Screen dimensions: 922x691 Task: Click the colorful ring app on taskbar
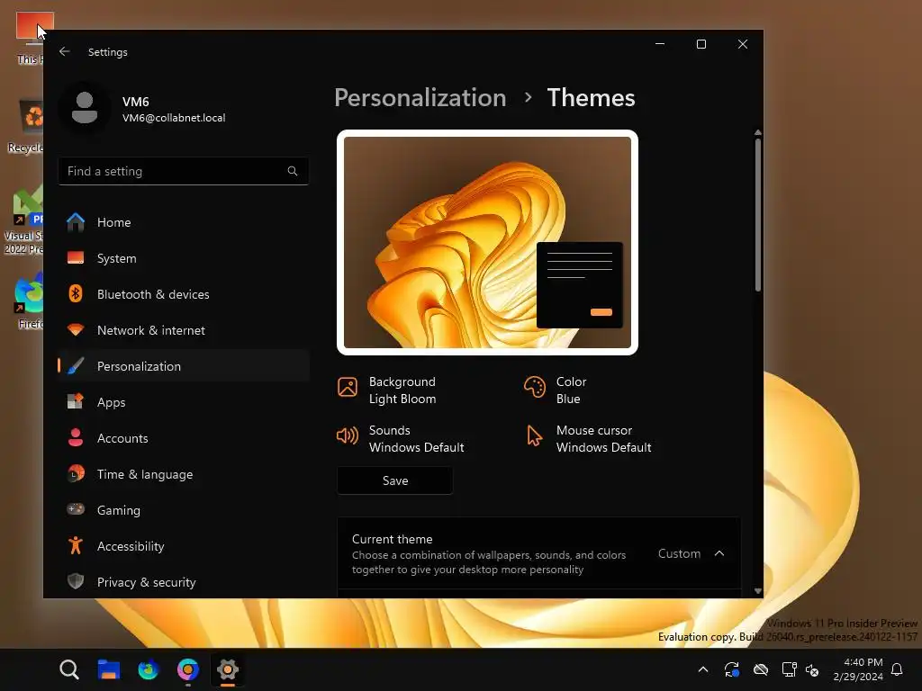pos(188,669)
